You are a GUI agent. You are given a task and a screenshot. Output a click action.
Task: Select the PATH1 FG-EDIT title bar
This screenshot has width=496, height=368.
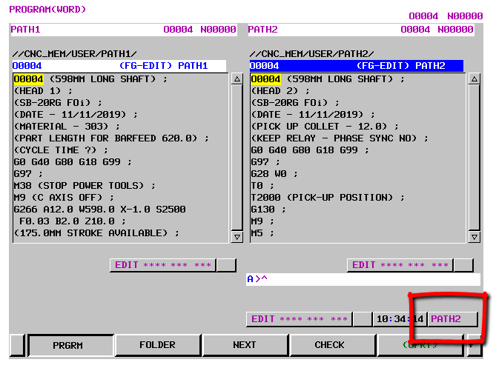point(119,66)
